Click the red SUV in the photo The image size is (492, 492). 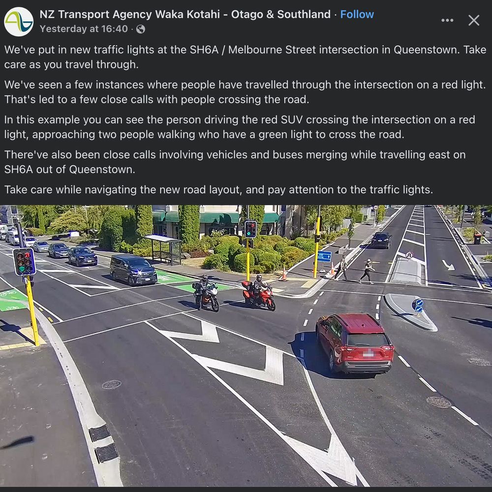[x=355, y=344]
